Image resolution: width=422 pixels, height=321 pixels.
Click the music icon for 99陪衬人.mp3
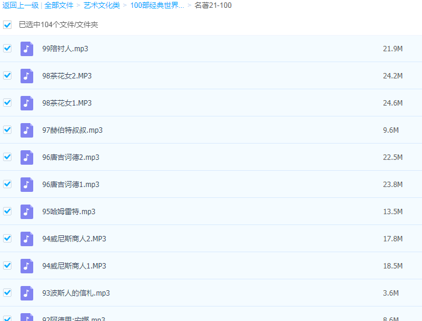[27, 49]
